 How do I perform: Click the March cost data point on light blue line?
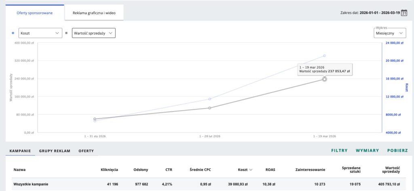tap(324, 56)
